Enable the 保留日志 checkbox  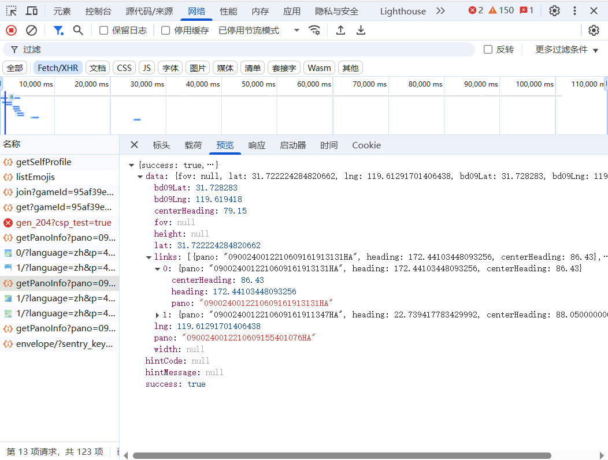click(x=104, y=31)
